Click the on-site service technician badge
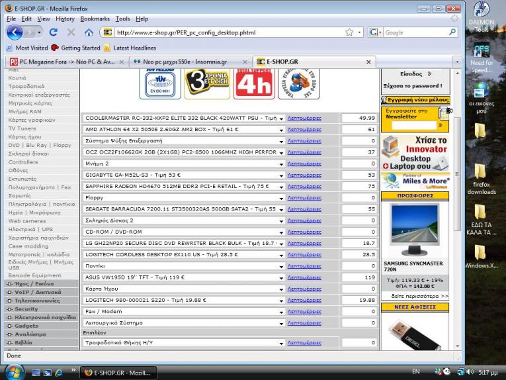 299,83
